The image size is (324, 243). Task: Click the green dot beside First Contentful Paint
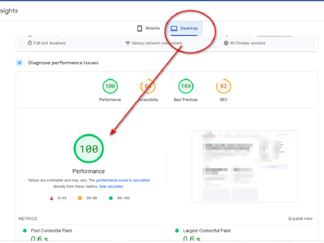tap(25, 231)
